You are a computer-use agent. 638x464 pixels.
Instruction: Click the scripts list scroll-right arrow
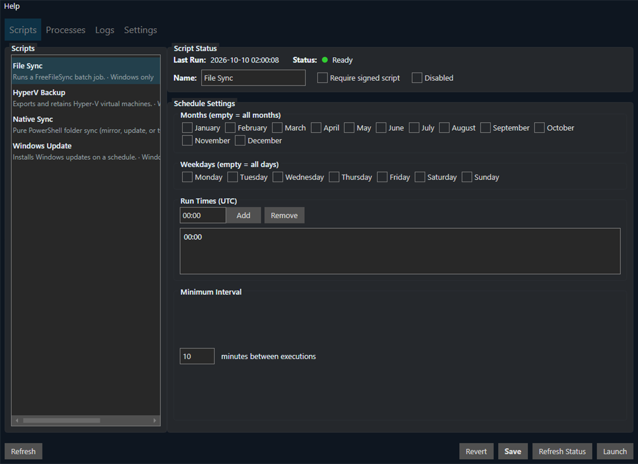pos(154,420)
